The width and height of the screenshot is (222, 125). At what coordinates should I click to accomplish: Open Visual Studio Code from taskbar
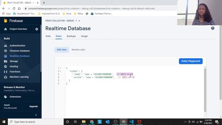131,122
